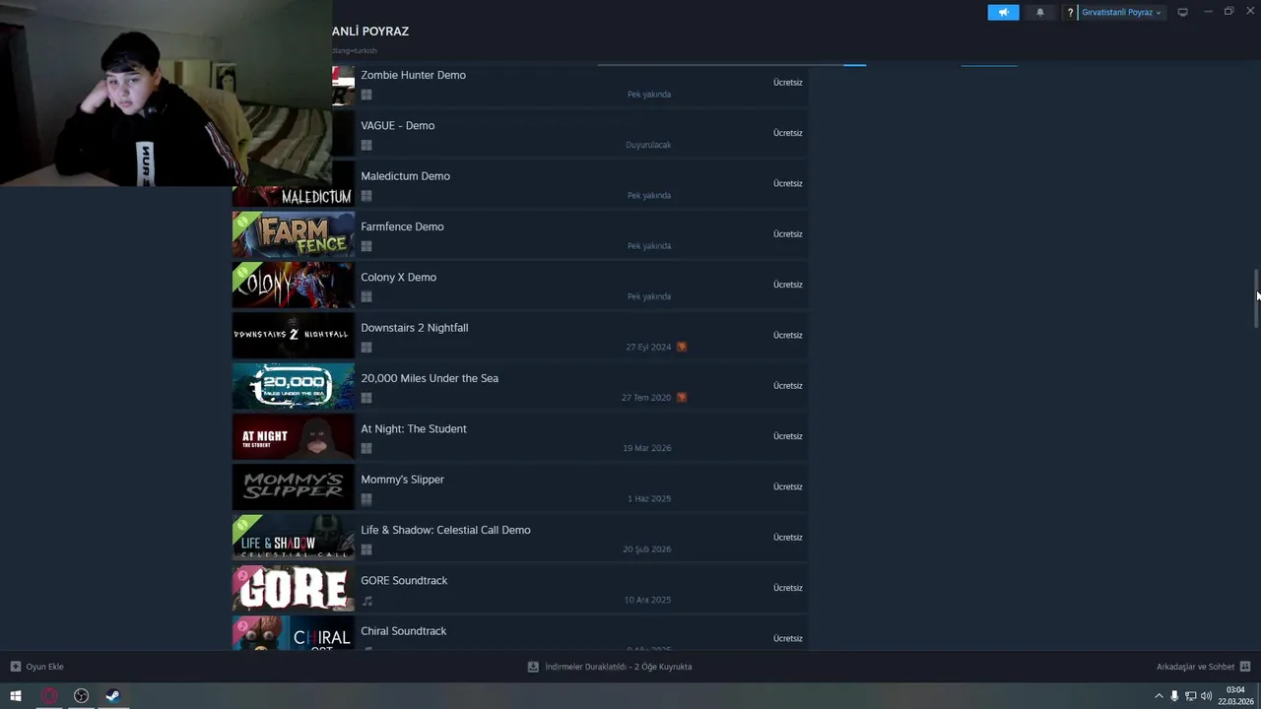Open Farmfence Demo title
This screenshot has width=1261, height=709.
click(x=402, y=226)
